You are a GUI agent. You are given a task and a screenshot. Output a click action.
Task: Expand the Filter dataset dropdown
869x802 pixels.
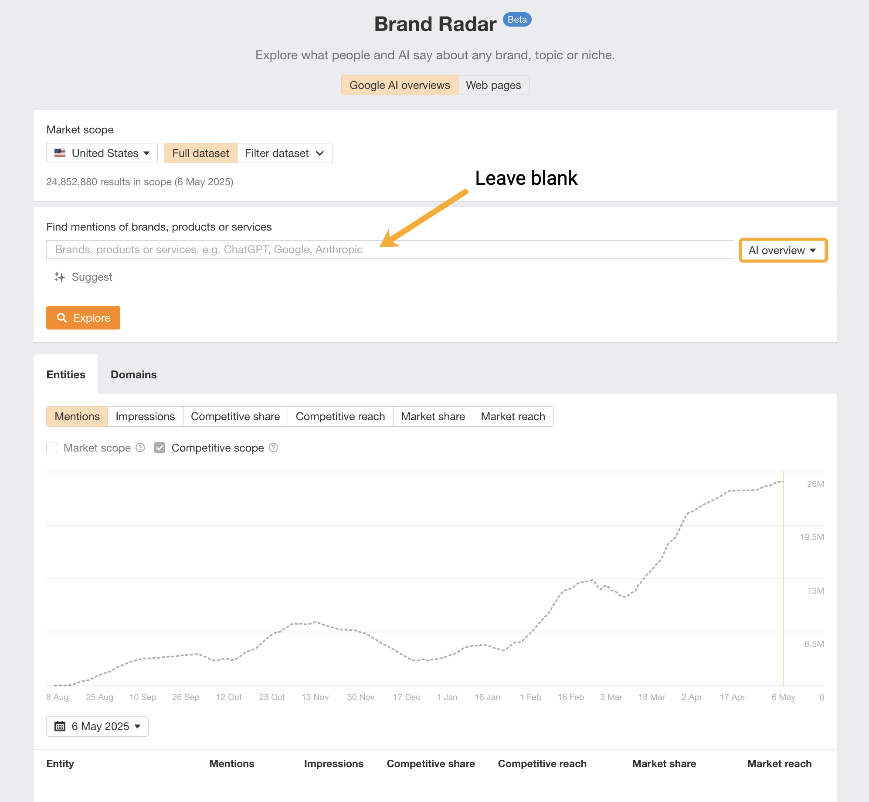pyautogui.click(x=285, y=153)
